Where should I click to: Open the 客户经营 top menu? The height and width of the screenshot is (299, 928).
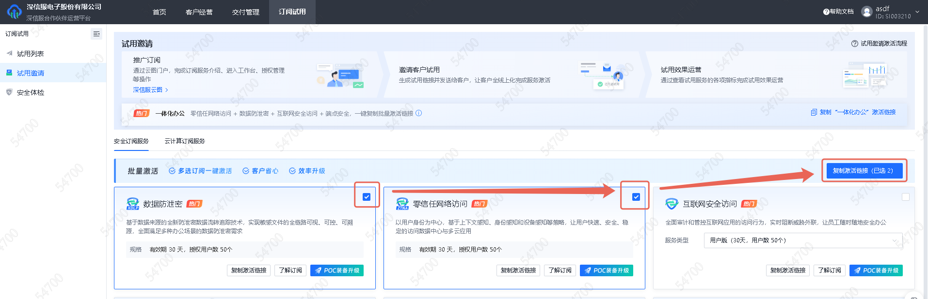[x=199, y=12]
